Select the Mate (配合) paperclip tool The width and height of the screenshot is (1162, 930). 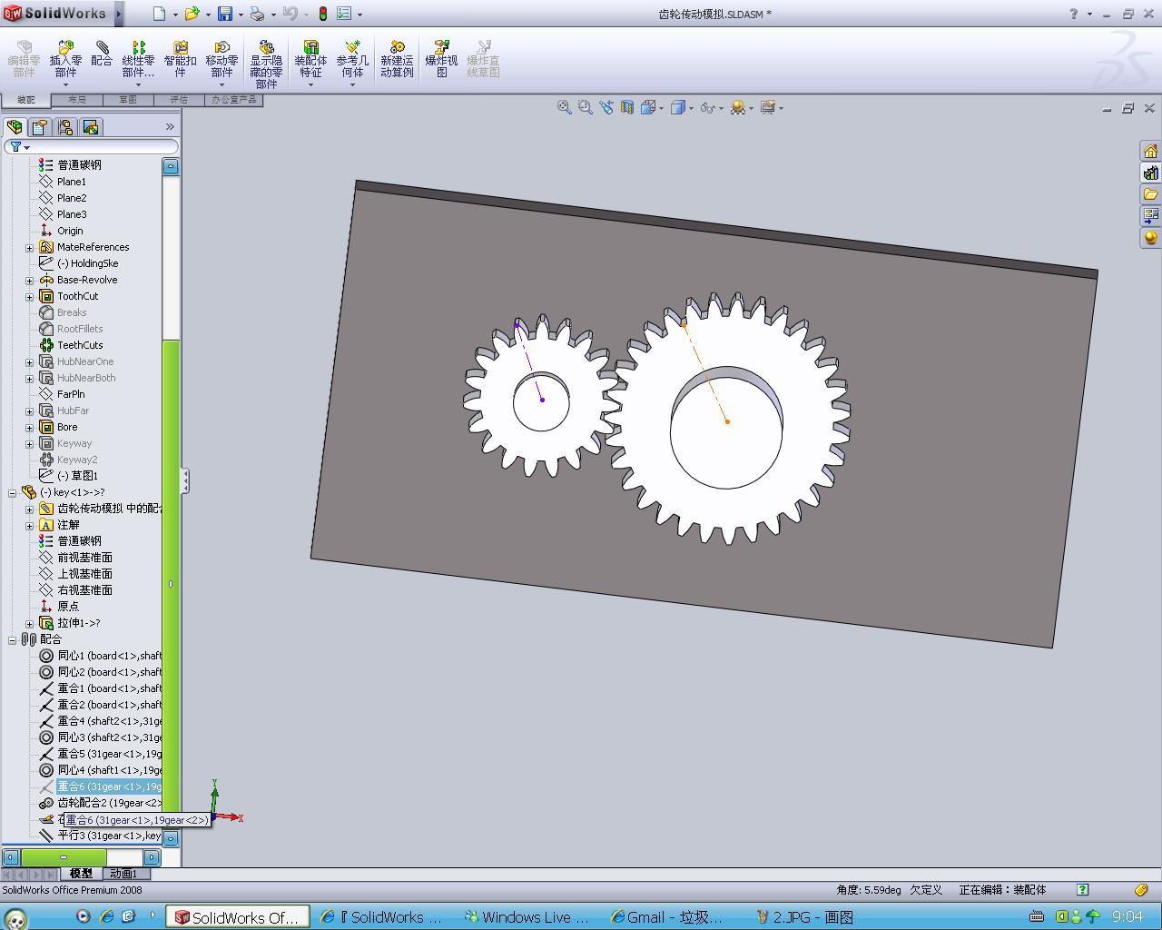tap(102, 54)
